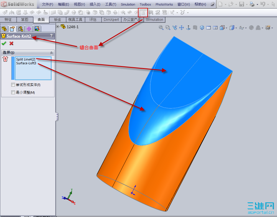Open the View Settings dropdown arrow
277x217 pixels.
272,28
